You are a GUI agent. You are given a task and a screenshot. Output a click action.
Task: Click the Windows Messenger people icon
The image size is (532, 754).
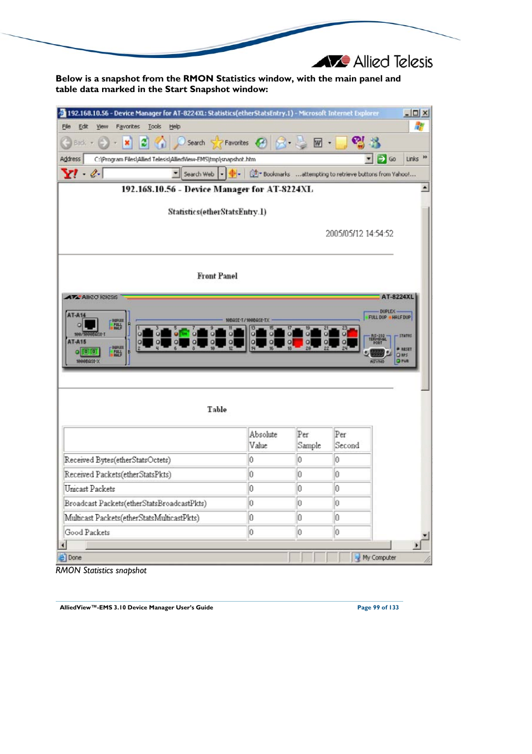click(x=375, y=143)
